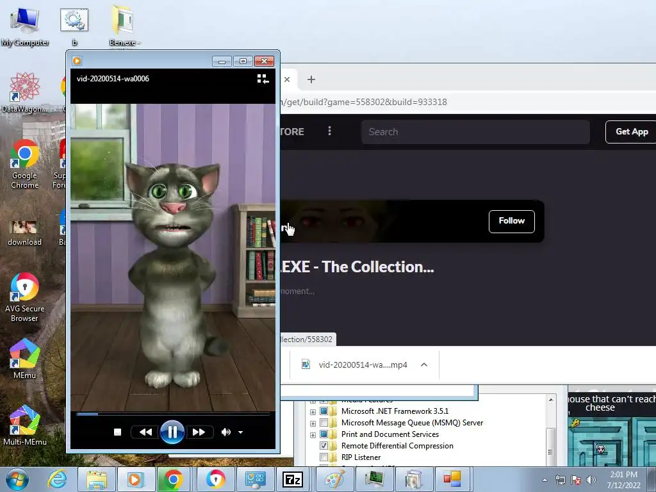The width and height of the screenshot is (656, 492).
Task: Show hidden system tray icons
Action: pyautogui.click(x=545, y=480)
